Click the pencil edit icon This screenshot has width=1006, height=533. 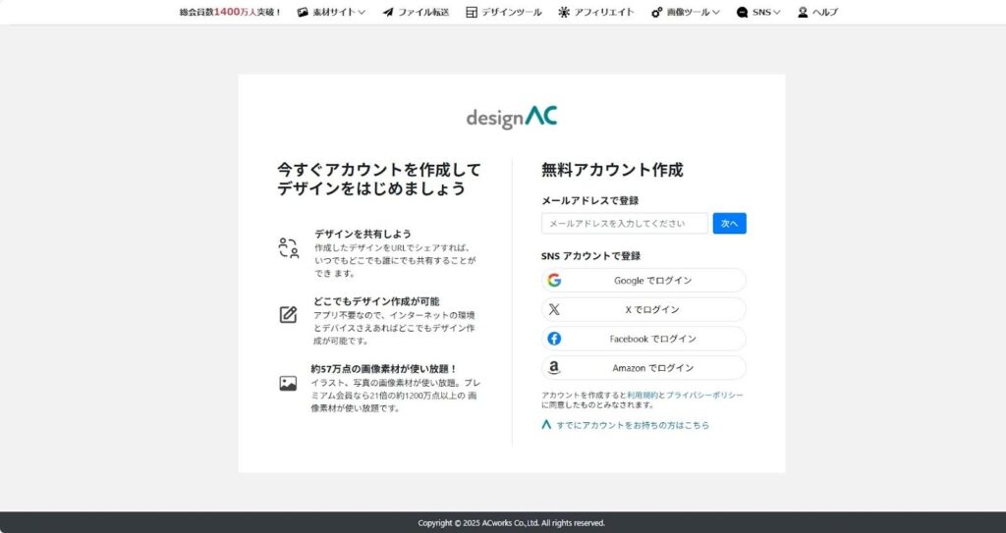click(x=288, y=314)
